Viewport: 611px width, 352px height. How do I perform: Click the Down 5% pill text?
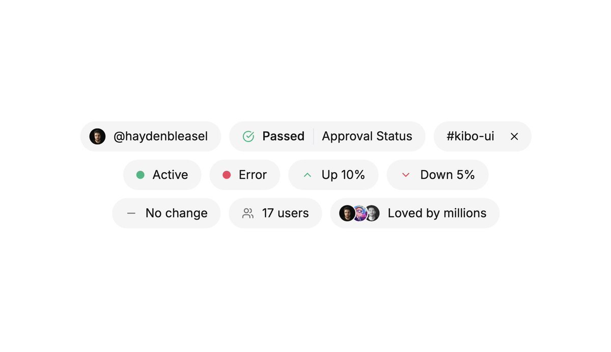(x=447, y=175)
